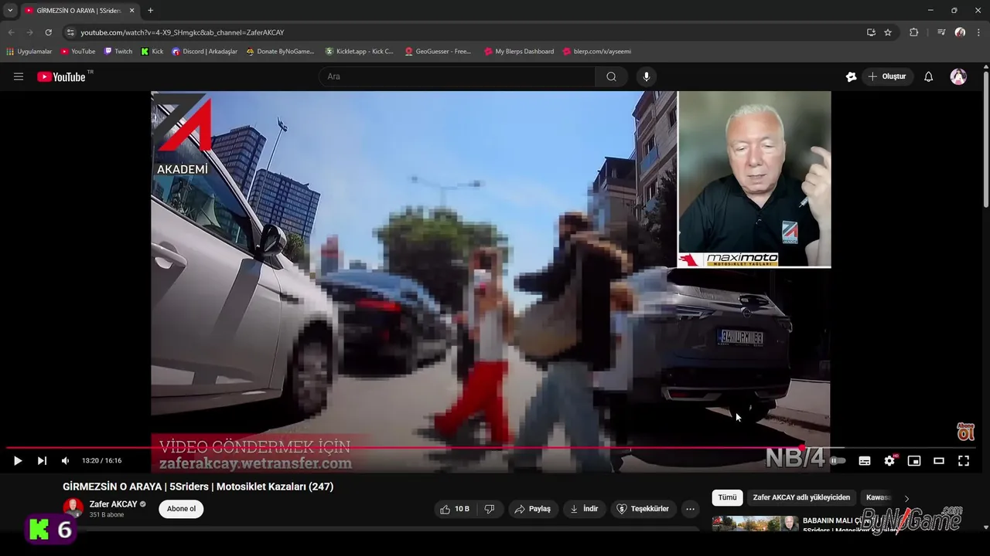Image resolution: width=990 pixels, height=556 pixels.
Task: Open the player settings gear
Action: point(889,461)
